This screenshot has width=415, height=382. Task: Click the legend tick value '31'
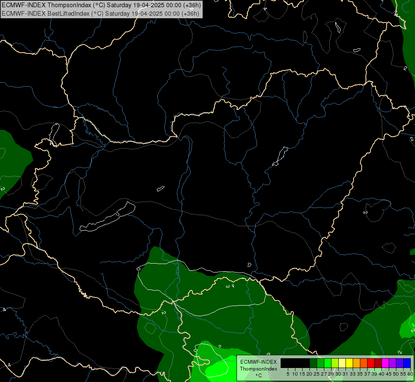click(x=345, y=374)
